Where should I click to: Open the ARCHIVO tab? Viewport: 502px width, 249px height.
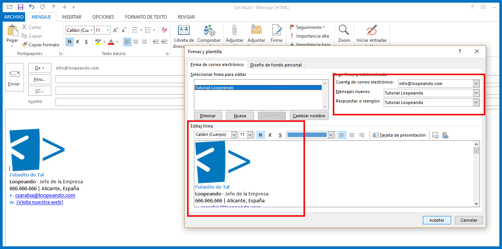coord(14,17)
